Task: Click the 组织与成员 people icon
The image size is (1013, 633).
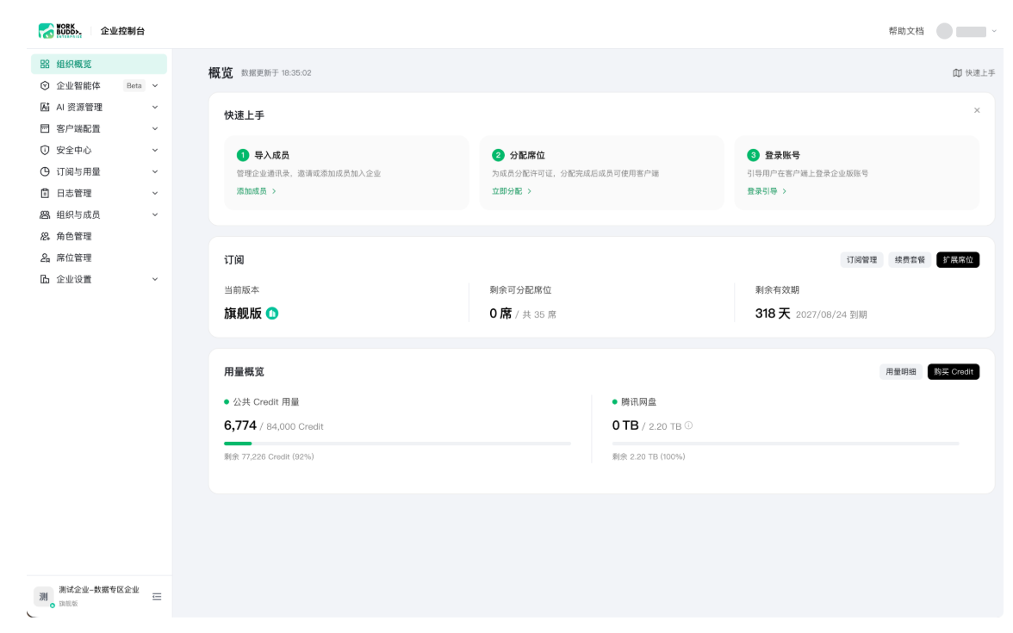Action: tap(45, 214)
